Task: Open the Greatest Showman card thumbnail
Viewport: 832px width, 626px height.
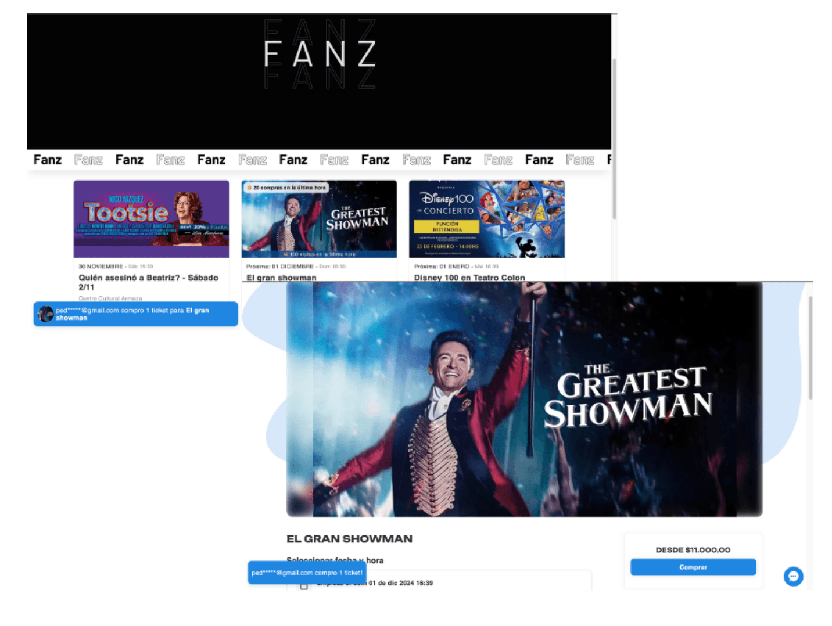Action: [319, 219]
